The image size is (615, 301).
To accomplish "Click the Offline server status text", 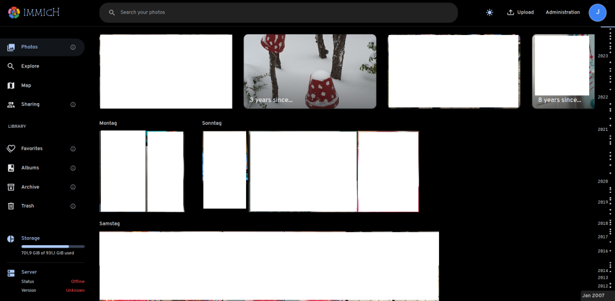I will 77,281.
